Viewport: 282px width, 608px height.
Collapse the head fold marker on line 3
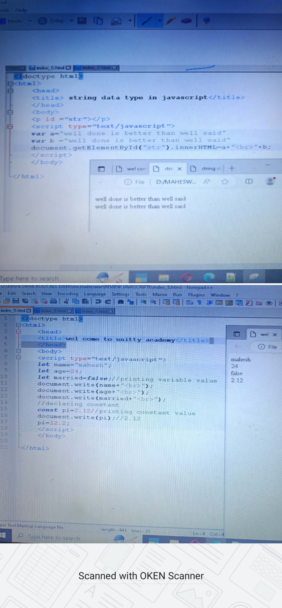tap(19, 332)
